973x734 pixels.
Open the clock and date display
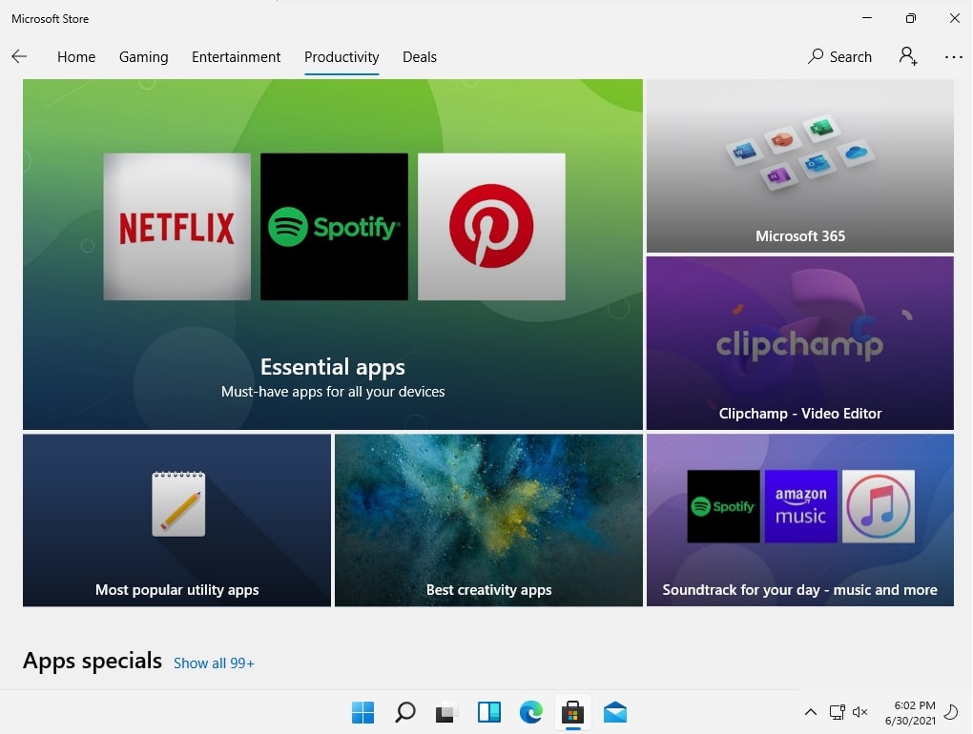pyautogui.click(x=910, y=713)
